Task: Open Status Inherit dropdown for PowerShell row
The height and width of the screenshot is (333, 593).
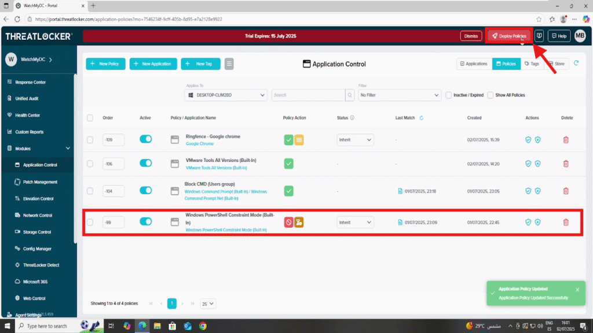Action: (x=355, y=223)
